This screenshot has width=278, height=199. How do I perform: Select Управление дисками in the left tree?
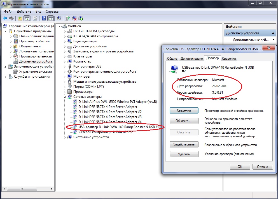click(x=35, y=71)
